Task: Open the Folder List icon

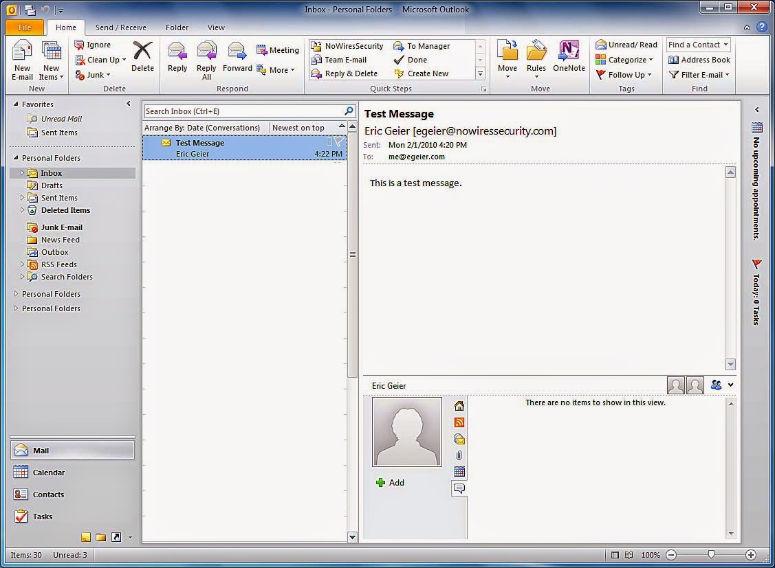Action: point(101,537)
